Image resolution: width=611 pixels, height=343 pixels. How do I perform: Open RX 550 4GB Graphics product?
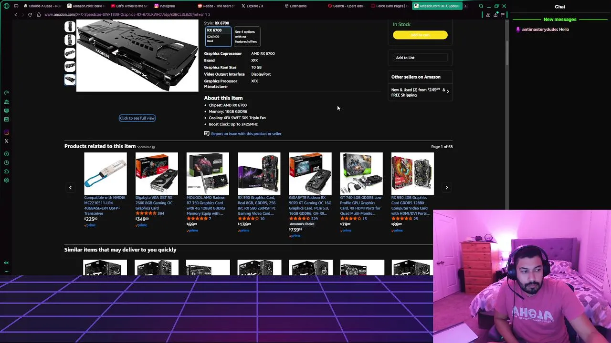411,205
